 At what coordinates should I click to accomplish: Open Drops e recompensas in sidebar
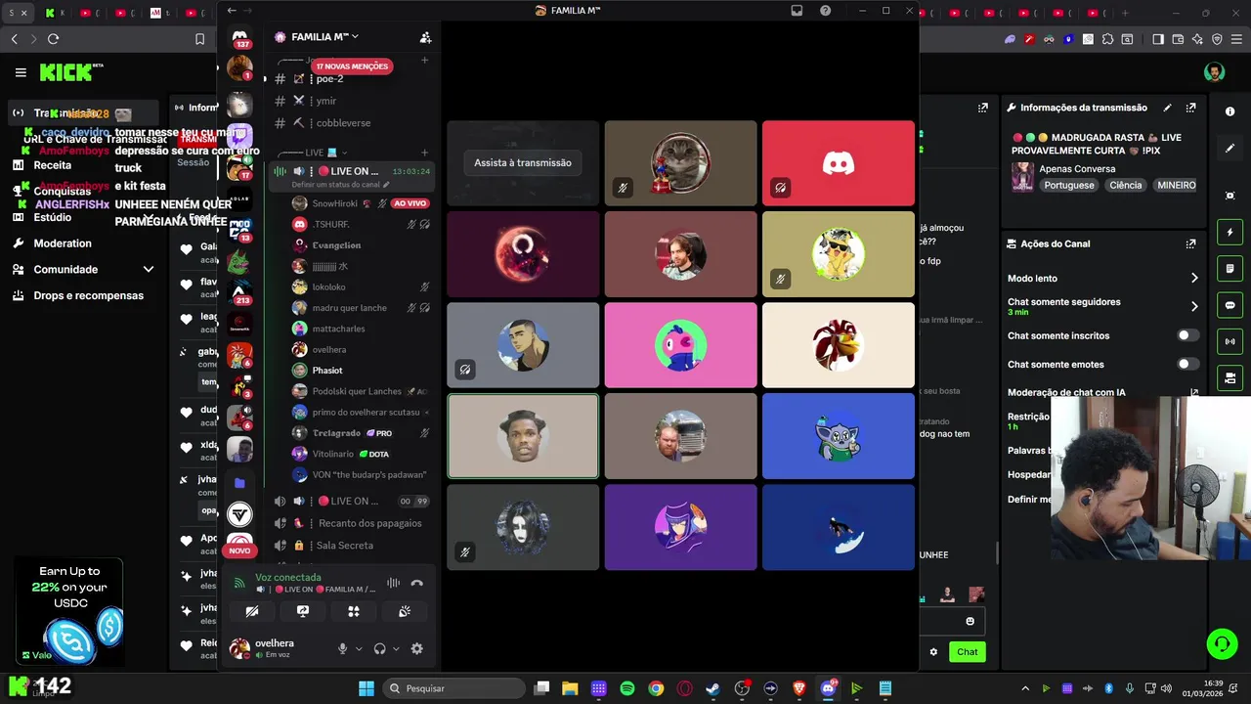pos(88,295)
